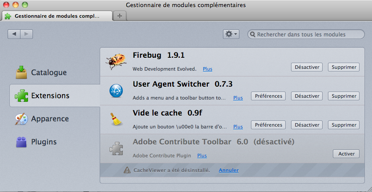Disable the User Agent Switcher extension
The image size is (372, 192).
(x=307, y=96)
